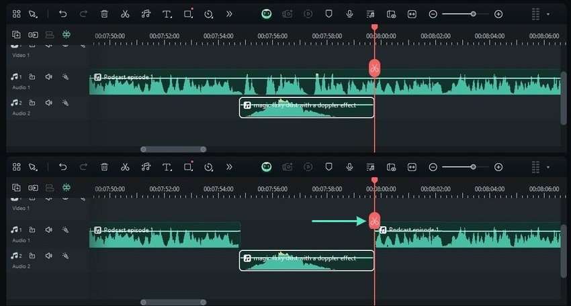The image size is (571, 306).
Task: Click playhead scissors button in bottom timeline
Action: tap(374, 221)
